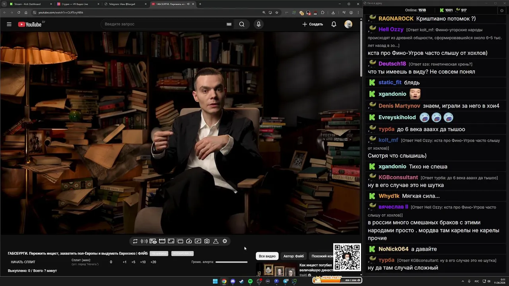
Task: Click the loop icon in player toolbar
Action: (x=135, y=241)
